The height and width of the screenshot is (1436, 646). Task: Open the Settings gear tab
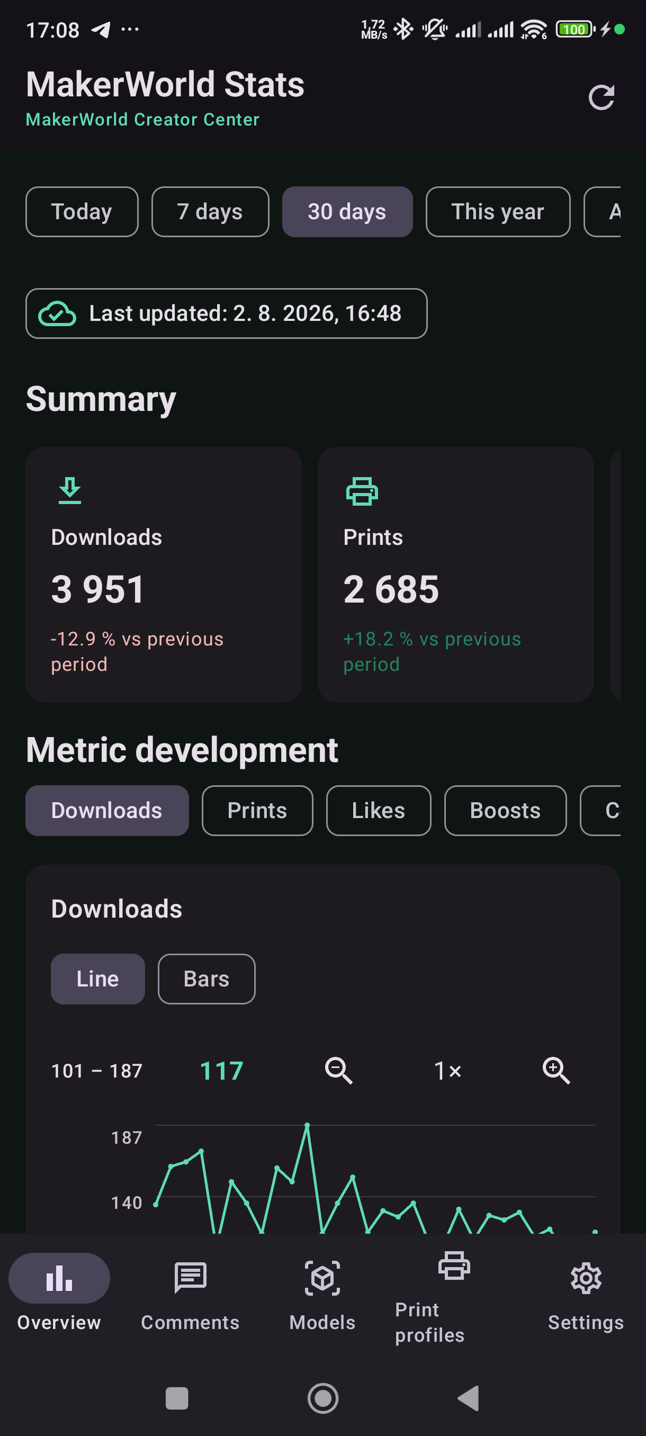click(586, 1296)
